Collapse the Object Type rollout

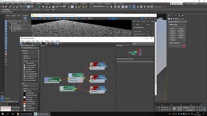(169, 24)
